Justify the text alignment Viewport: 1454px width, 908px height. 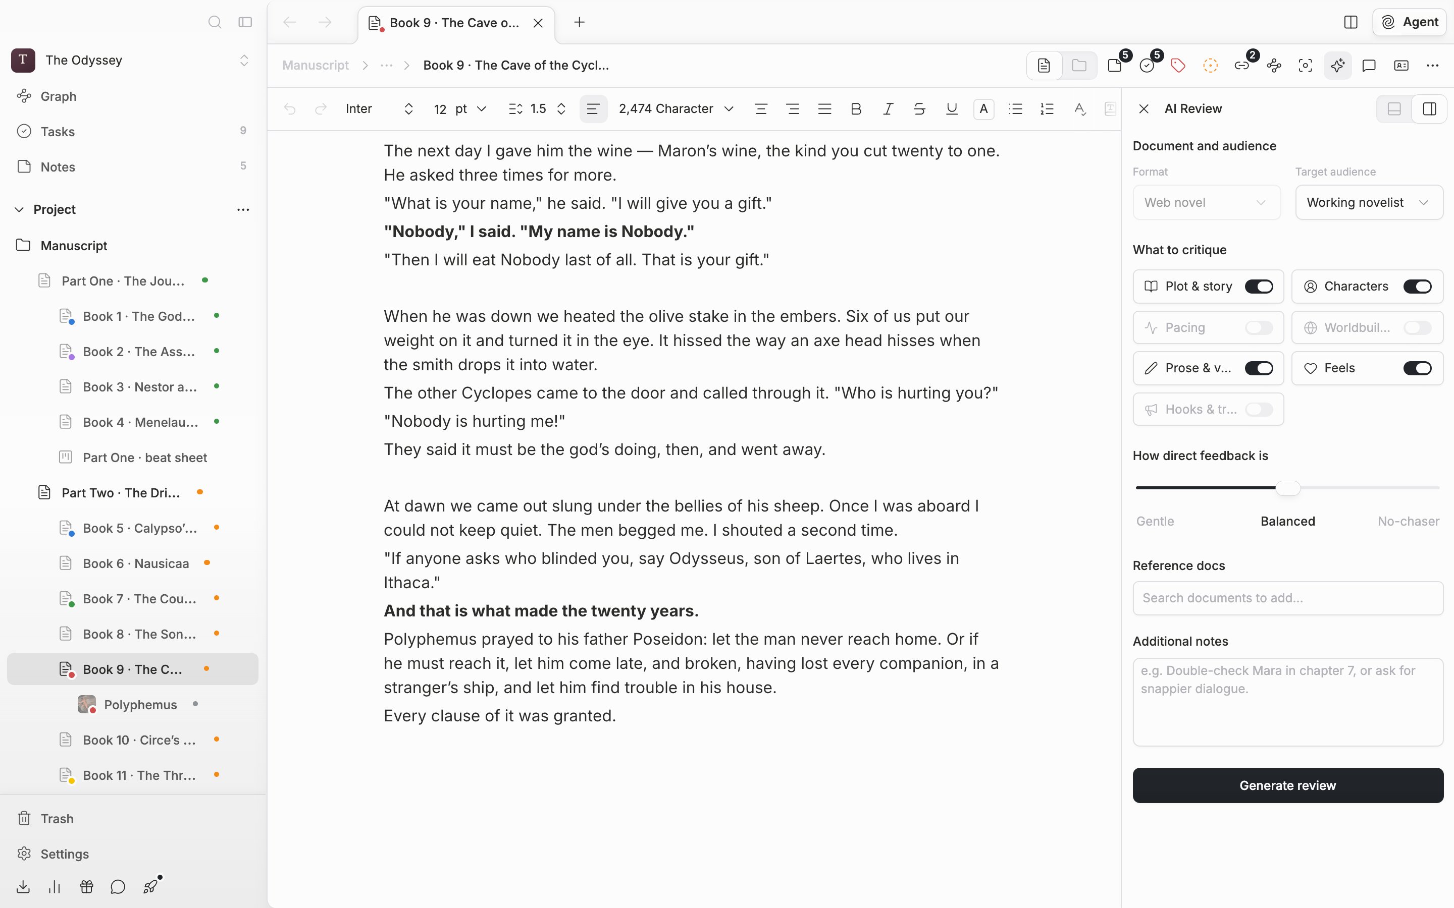click(x=824, y=108)
